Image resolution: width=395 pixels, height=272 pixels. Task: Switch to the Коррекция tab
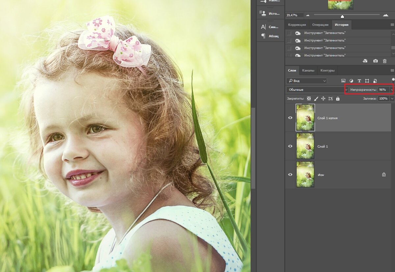click(x=297, y=25)
